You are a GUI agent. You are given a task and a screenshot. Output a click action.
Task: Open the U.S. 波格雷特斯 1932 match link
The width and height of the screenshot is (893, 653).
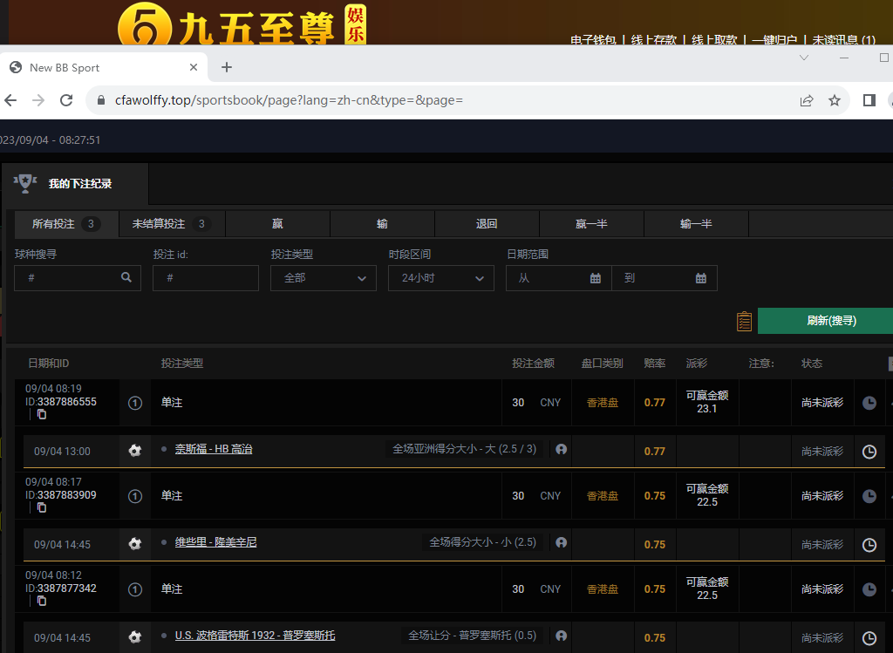(x=255, y=636)
